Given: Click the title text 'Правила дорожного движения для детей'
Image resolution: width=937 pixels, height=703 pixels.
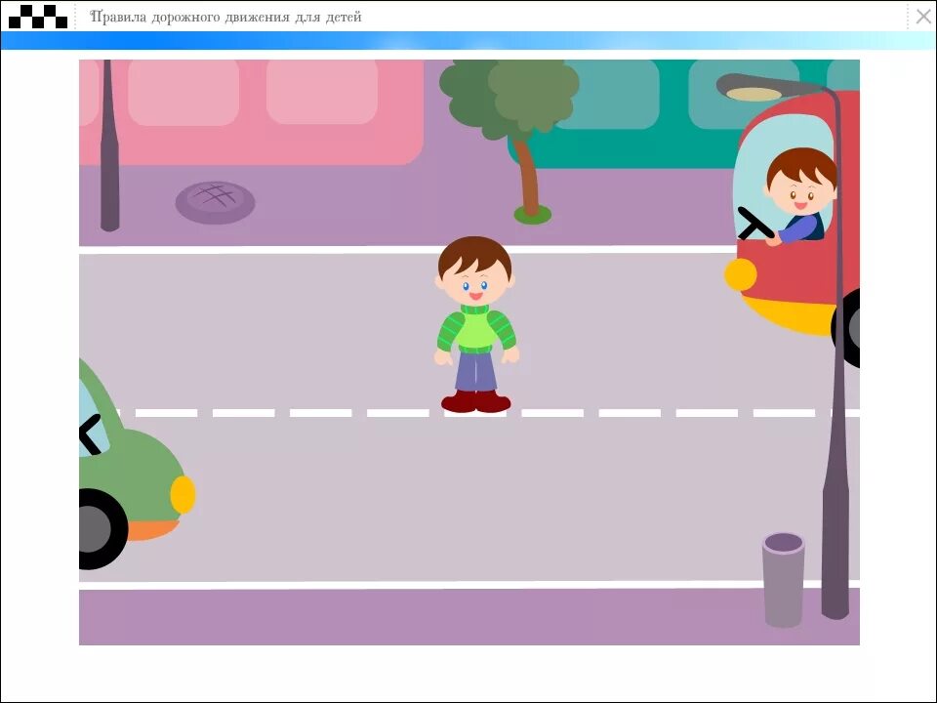Looking at the screenshot, I should tap(225, 17).
